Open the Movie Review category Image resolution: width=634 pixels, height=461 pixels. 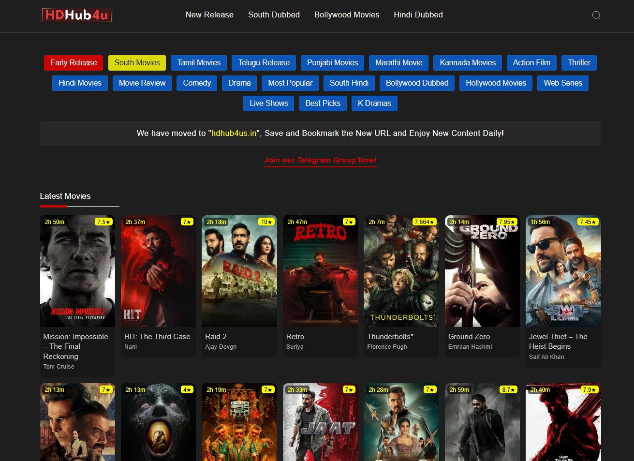point(142,83)
